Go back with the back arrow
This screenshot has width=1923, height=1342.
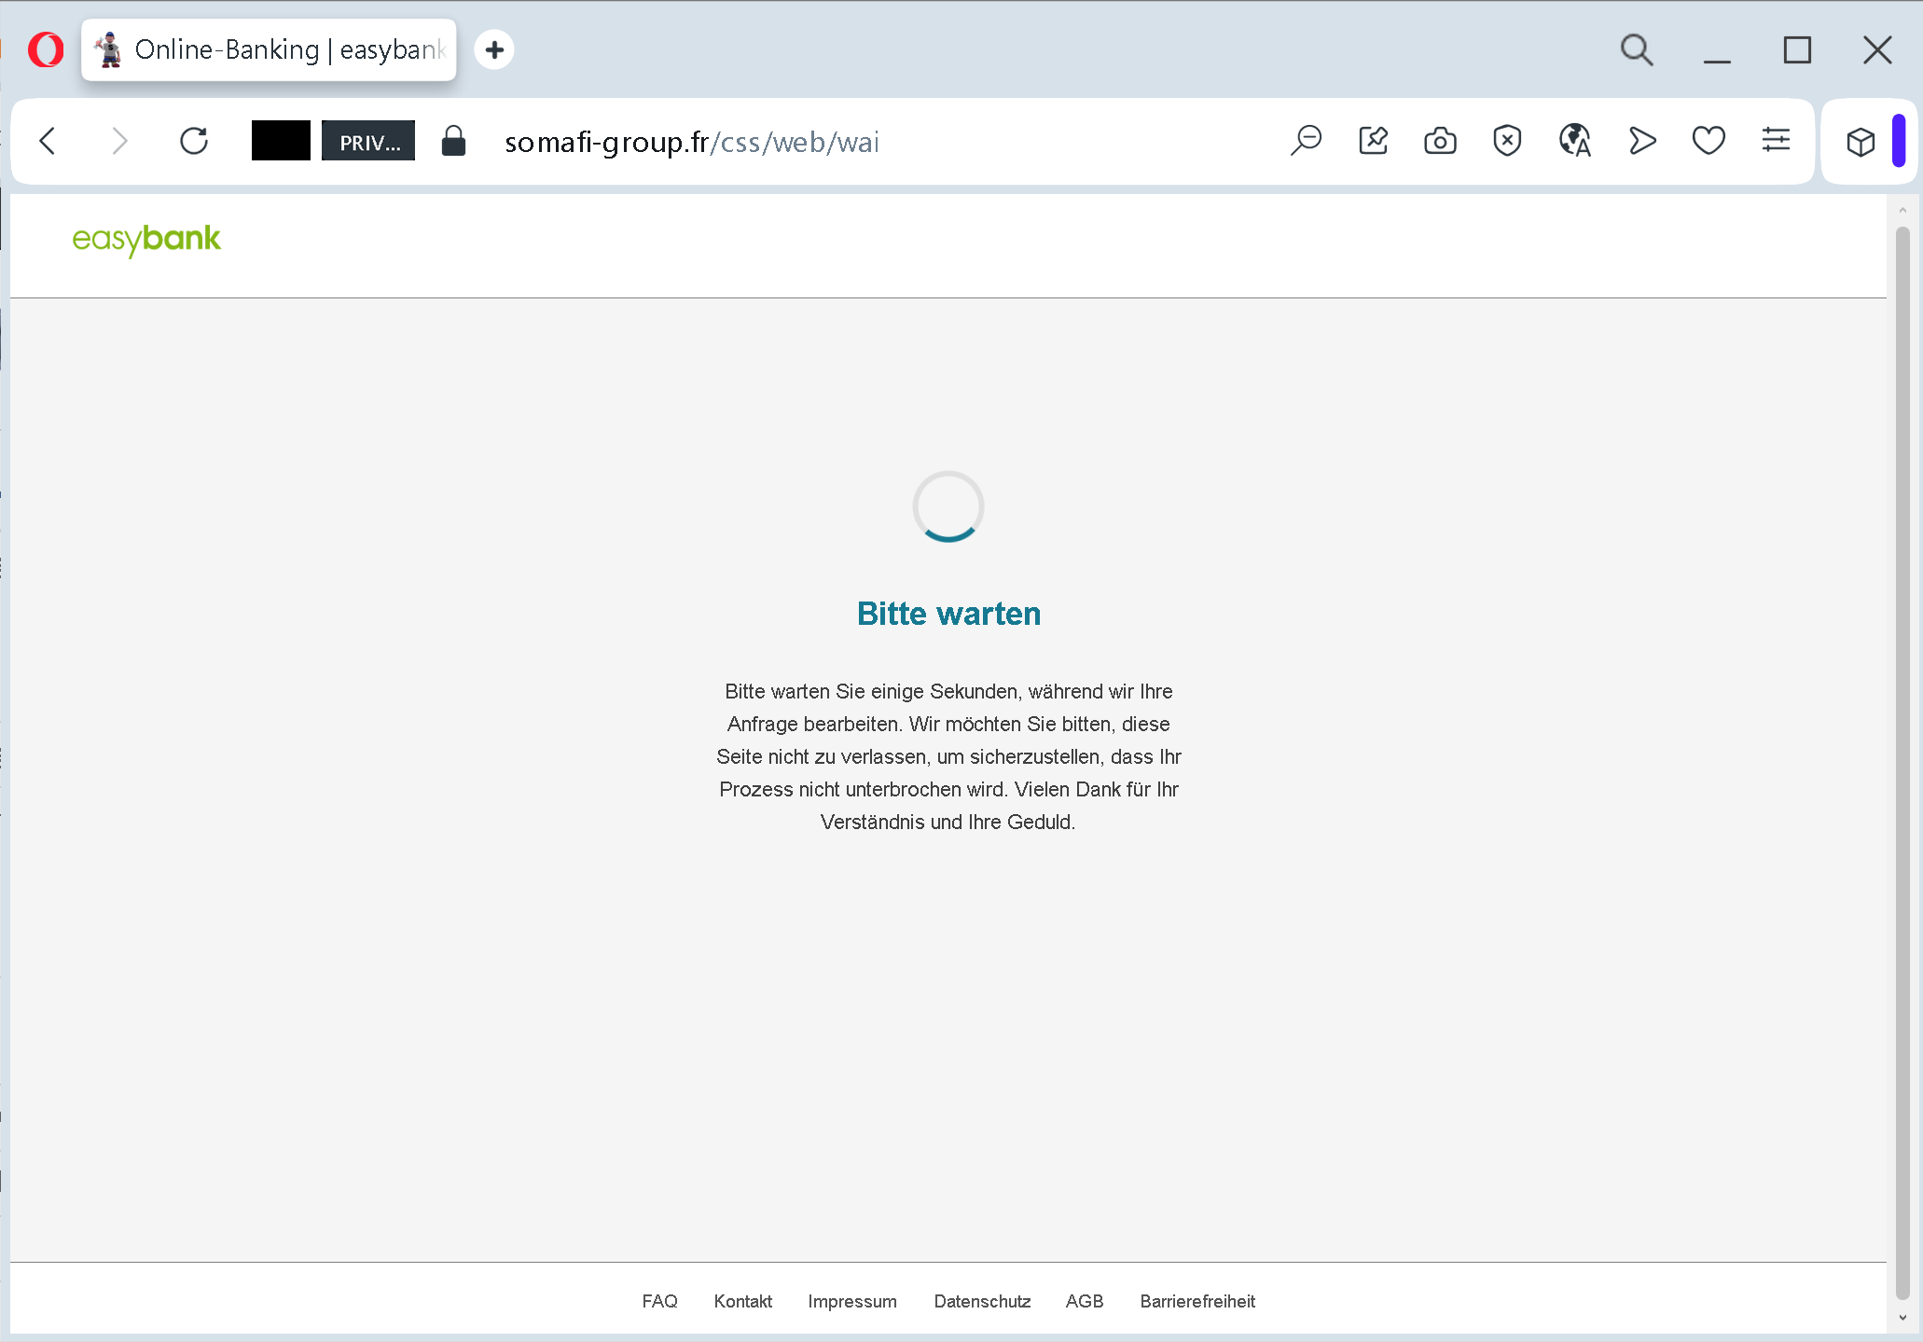(x=48, y=141)
